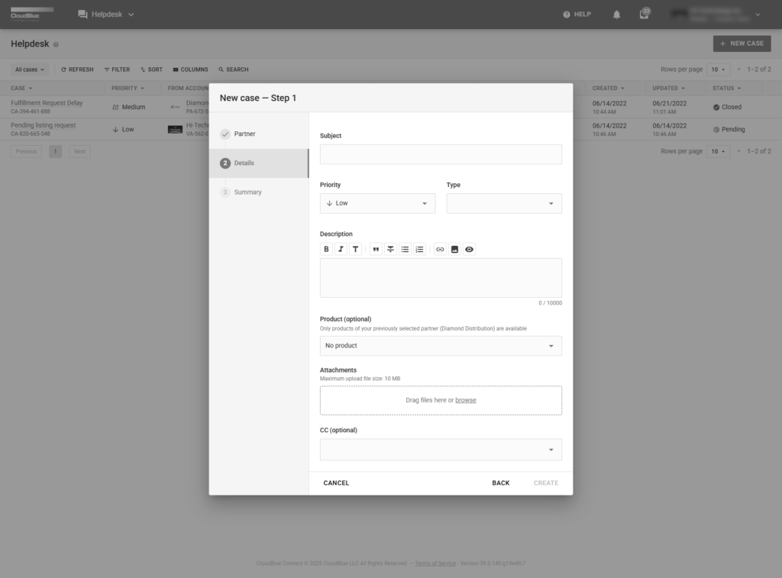This screenshot has width=782, height=578.
Task: Apply bold formatting in Description toolbar
Action: [327, 249]
